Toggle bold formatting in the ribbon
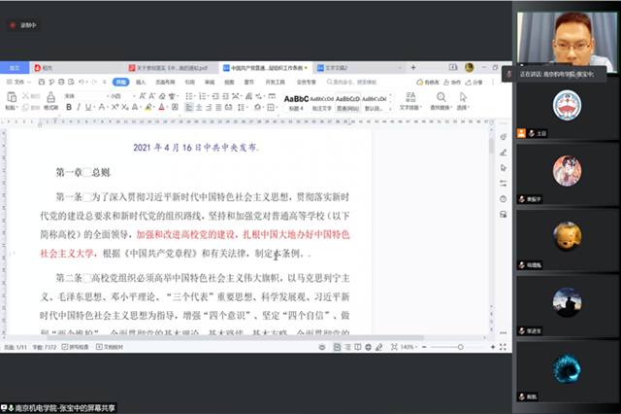The height and width of the screenshot is (414, 621). coord(67,109)
